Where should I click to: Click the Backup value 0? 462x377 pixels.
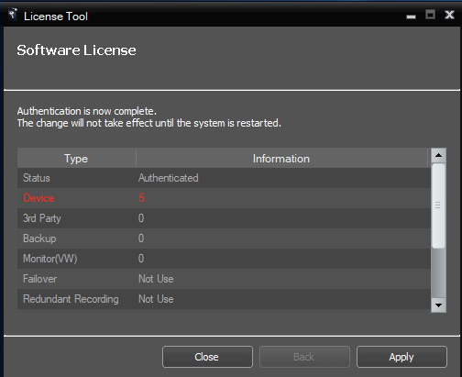(x=141, y=238)
